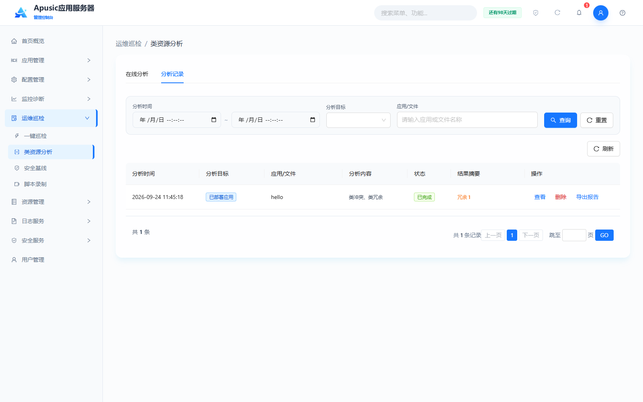Open calendar picker for end analysis time
643x402 pixels.
[x=313, y=120]
